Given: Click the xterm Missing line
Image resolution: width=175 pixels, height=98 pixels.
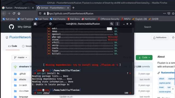Looking at the screenshot, I should [82, 40].
